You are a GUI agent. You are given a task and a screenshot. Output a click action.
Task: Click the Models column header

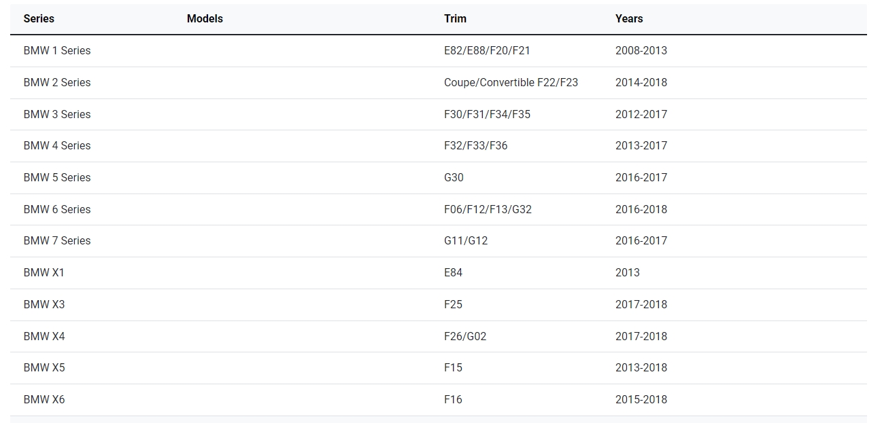tap(205, 19)
